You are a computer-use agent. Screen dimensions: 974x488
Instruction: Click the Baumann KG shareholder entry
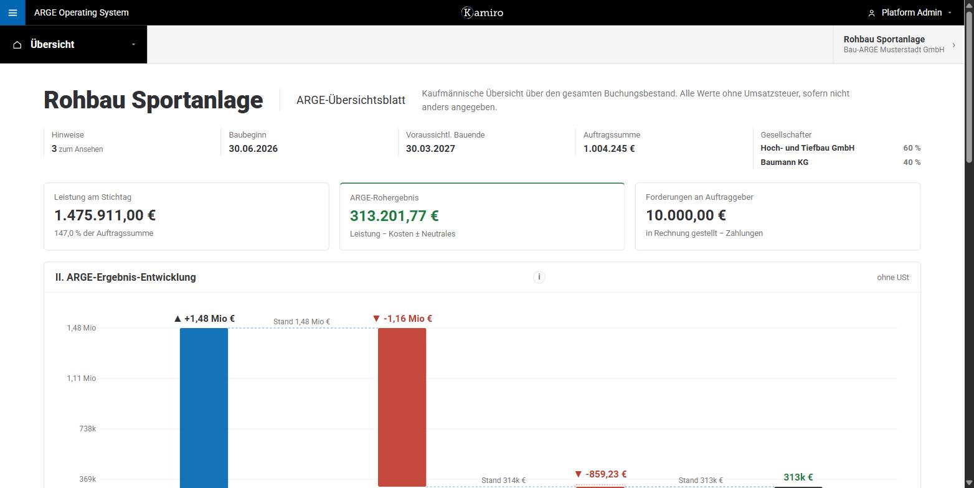click(x=785, y=162)
